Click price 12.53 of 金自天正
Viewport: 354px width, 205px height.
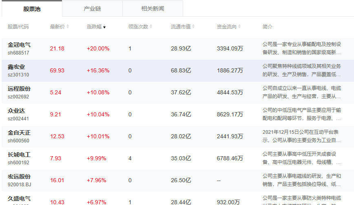[57, 136]
